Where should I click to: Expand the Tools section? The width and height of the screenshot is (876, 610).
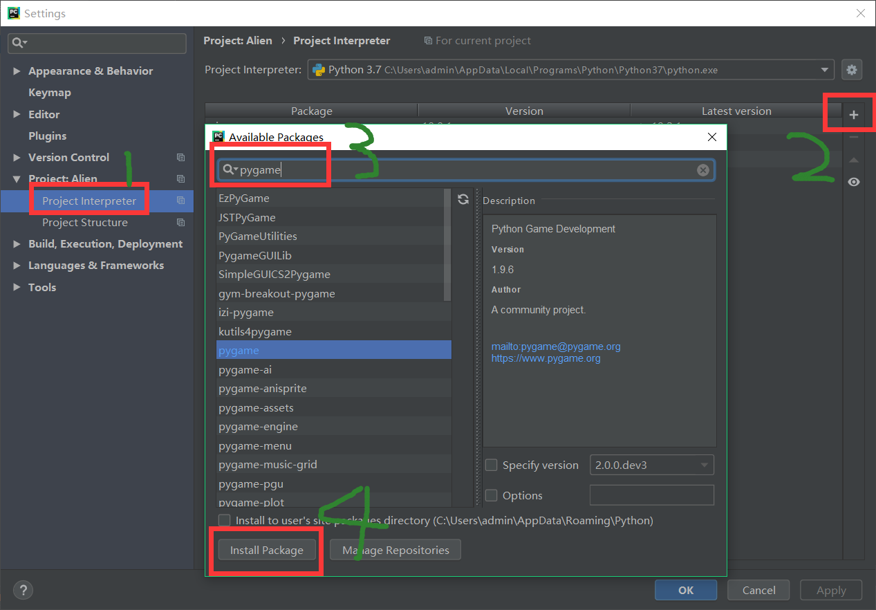click(17, 288)
